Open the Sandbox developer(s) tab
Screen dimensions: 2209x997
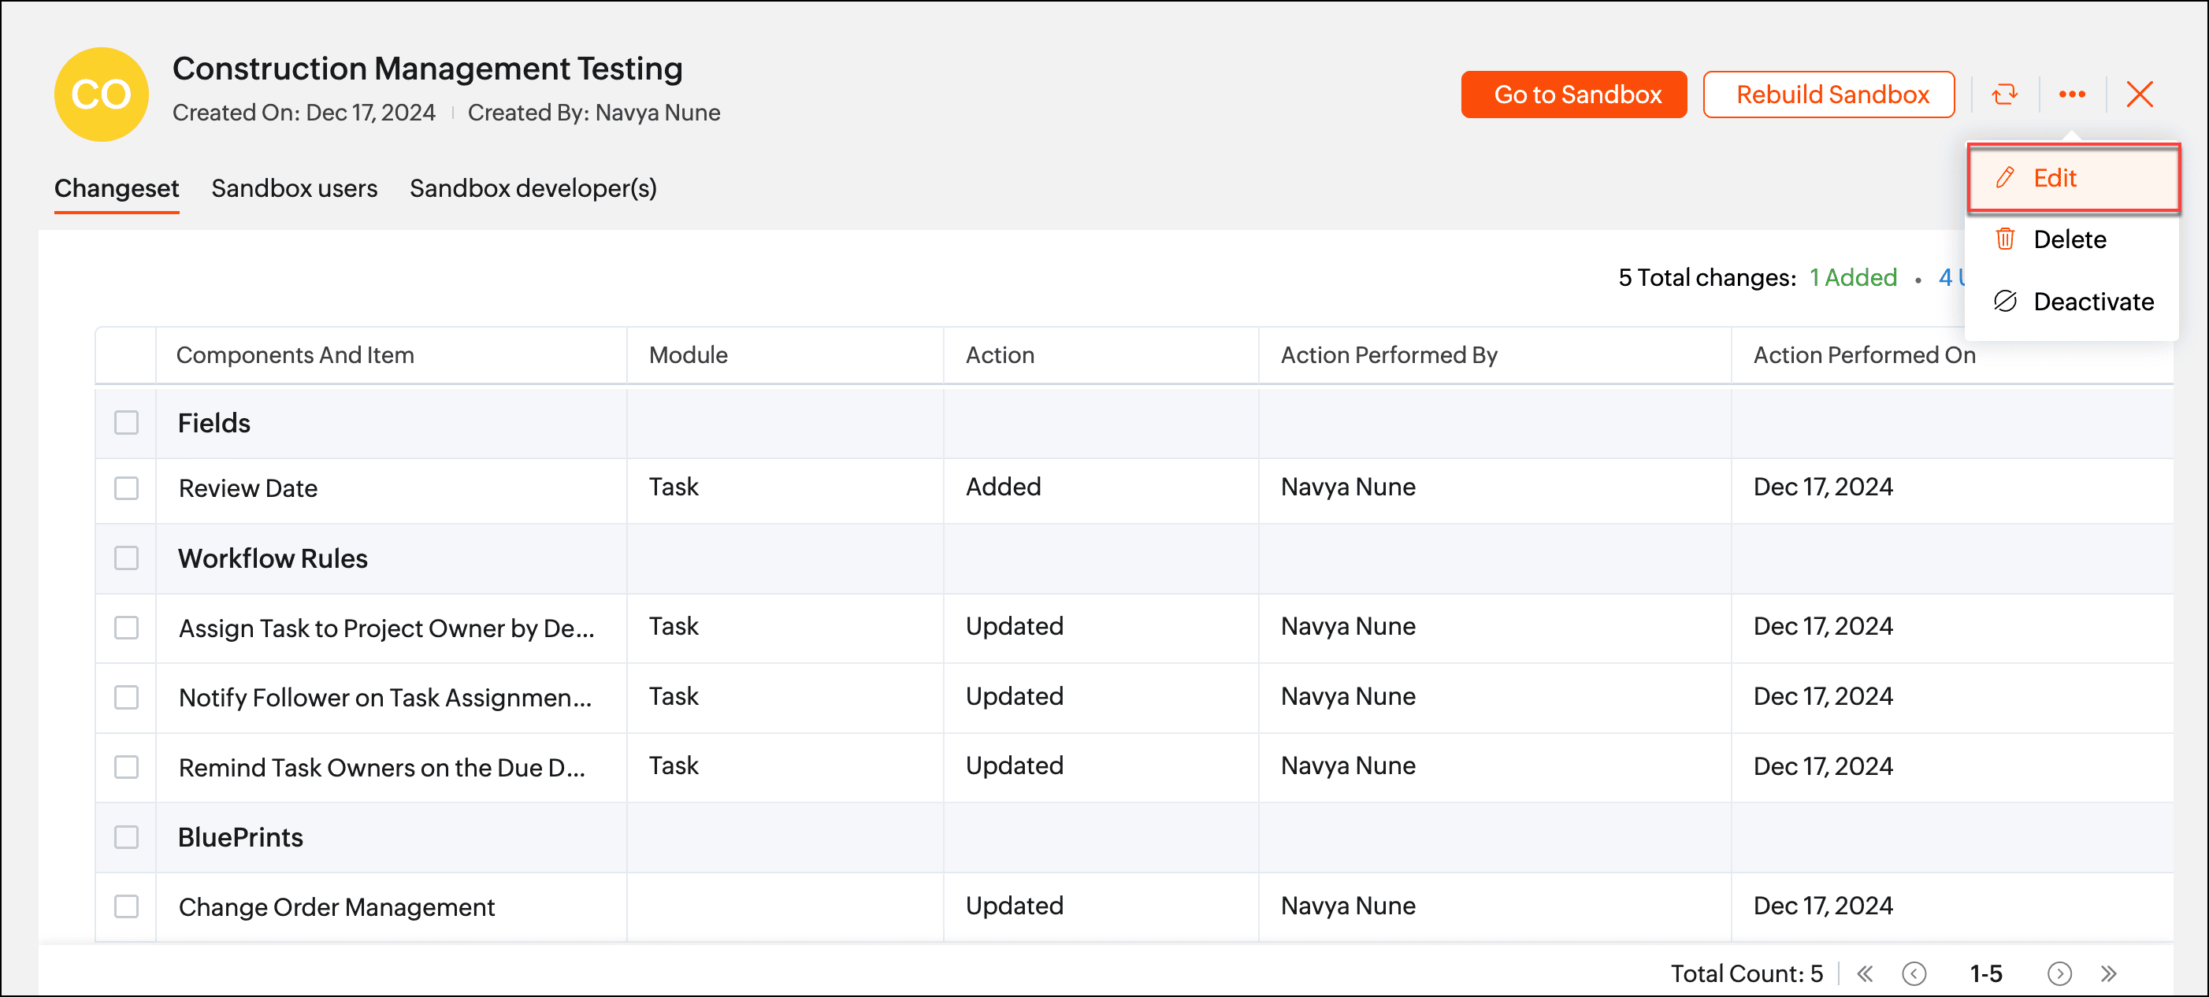(x=533, y=187)
